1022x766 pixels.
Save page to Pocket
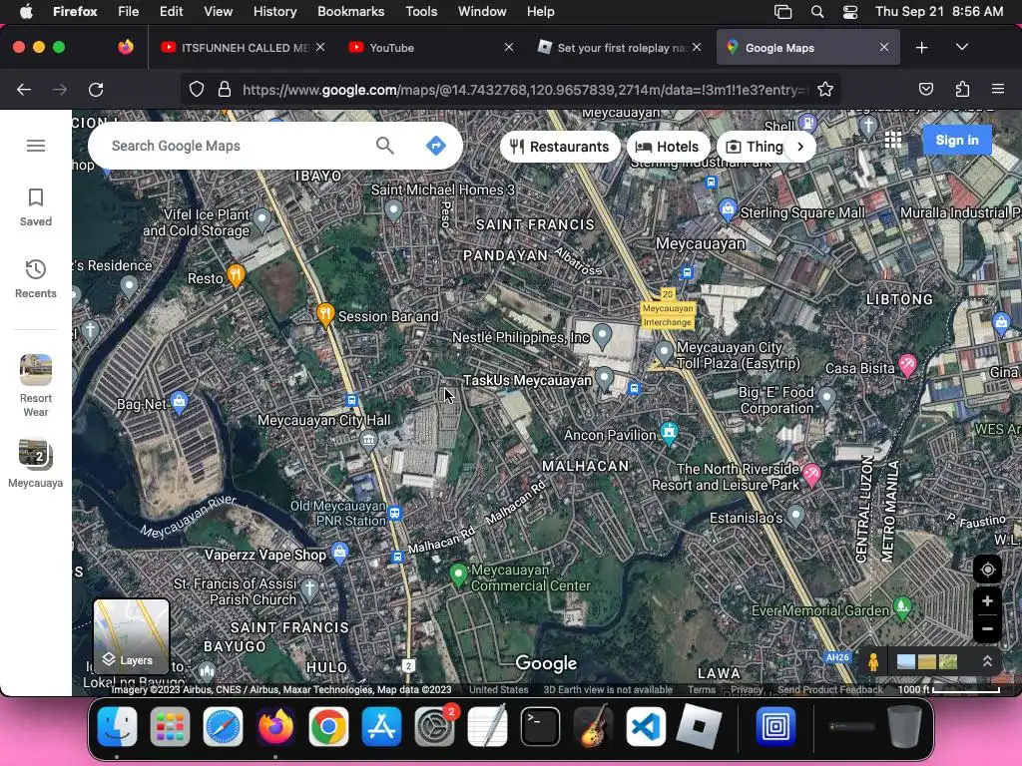point(926,89)
